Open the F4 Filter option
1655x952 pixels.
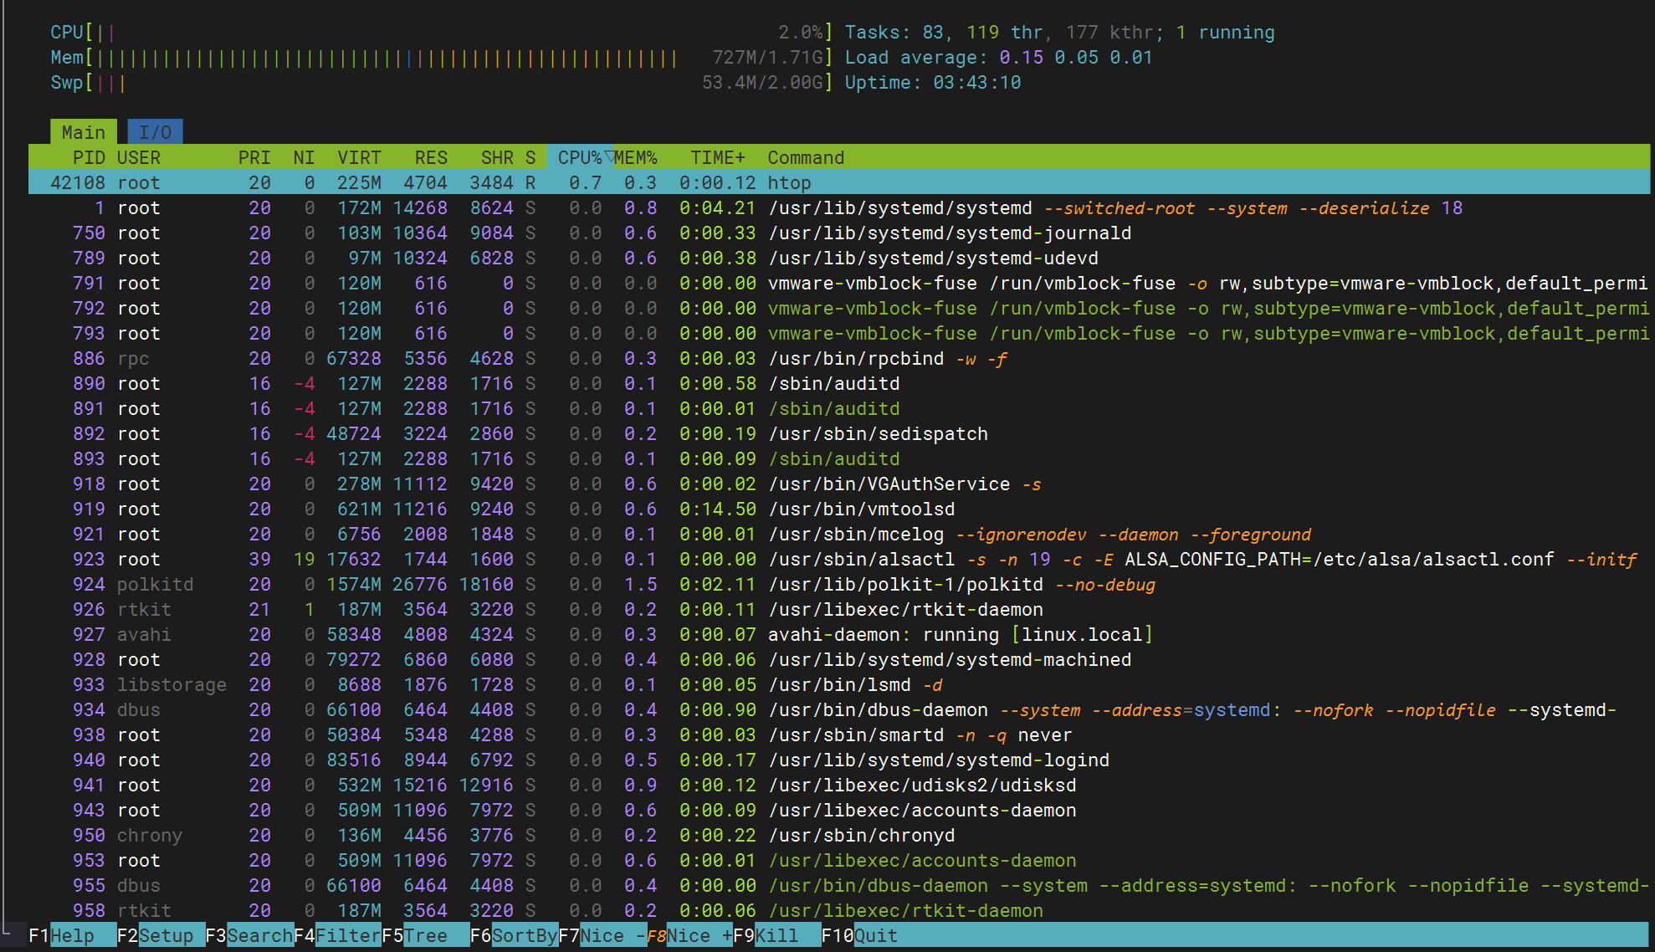tap(347, 935)
